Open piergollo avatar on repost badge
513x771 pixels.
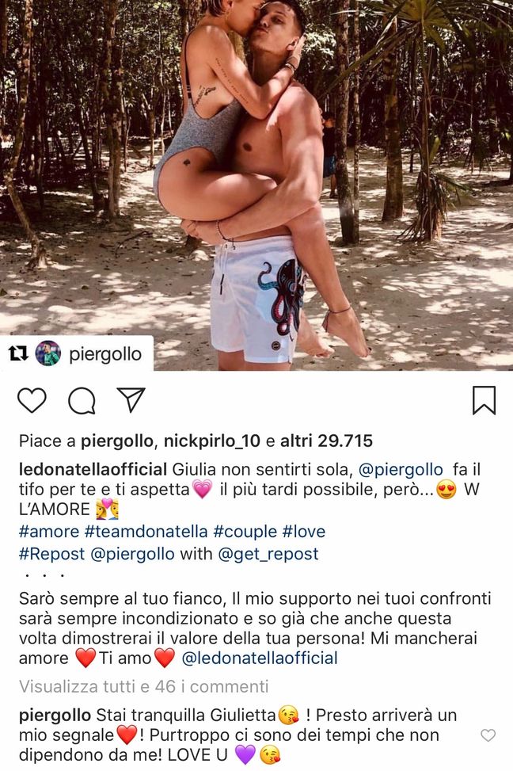[48, 353]
